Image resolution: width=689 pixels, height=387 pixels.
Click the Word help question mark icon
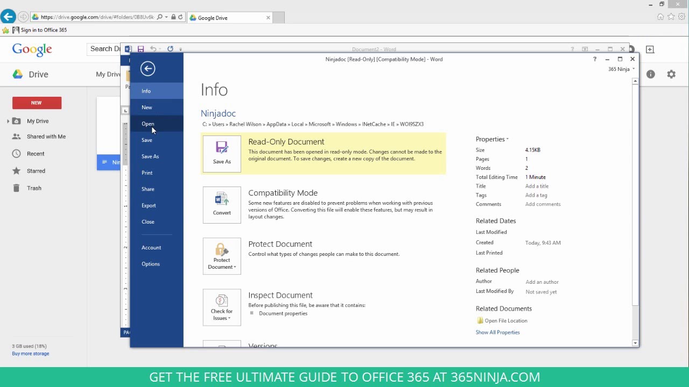point(594,59)
